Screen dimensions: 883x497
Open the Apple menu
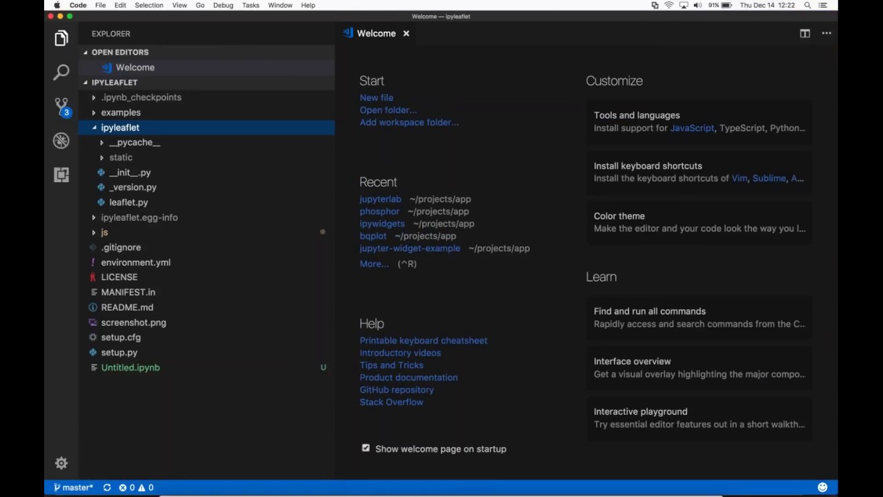click(x=57, y=5)
